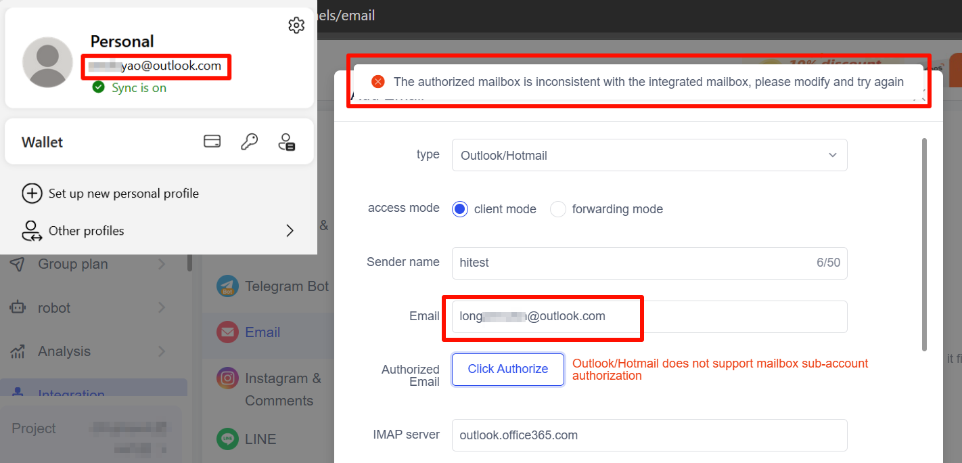The height and width of the screenshot is (463, 962).
Task: Toggle the Sync is on status
Action: click(127, 88)
